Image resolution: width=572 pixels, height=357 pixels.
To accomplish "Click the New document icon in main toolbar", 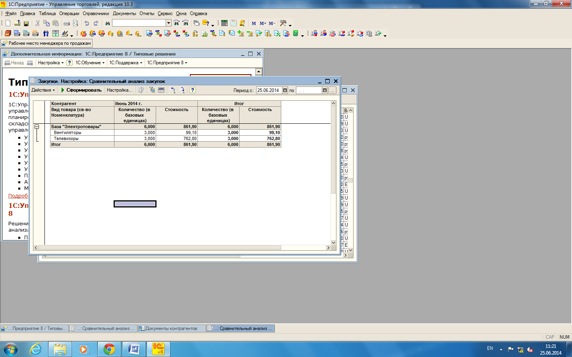I will tap(8, 23).
